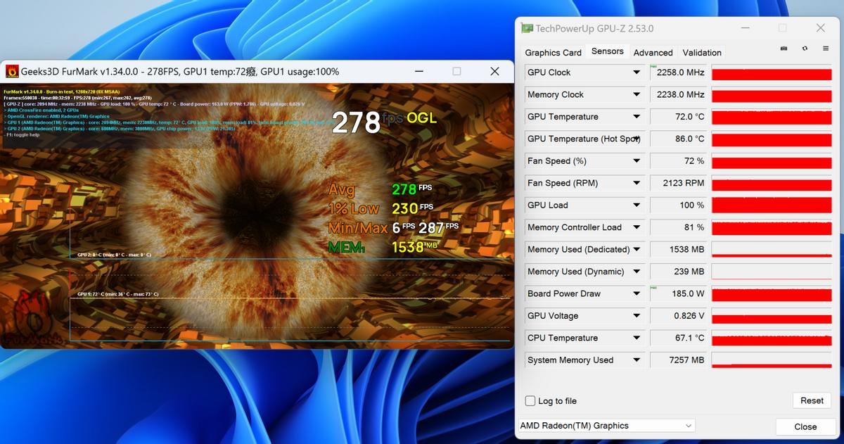Screen dimensions: 844x444
Task: Open the Validation tab
Action: pyautogui.click(x=702, y=52)
